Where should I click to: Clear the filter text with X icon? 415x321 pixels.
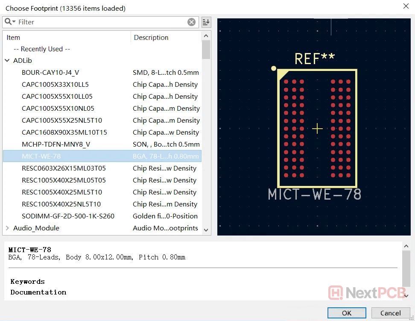click(192, 22)
